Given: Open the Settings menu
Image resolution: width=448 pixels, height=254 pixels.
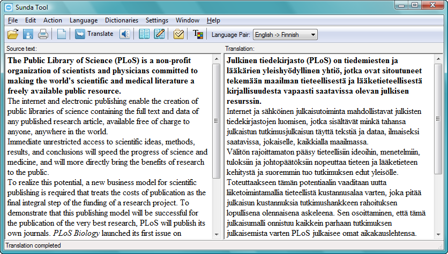Looking at the screenshot, I should pos(157,20).
